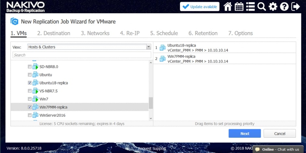Click the logout icon
This screenshot has width=306, height=153.
296,7
